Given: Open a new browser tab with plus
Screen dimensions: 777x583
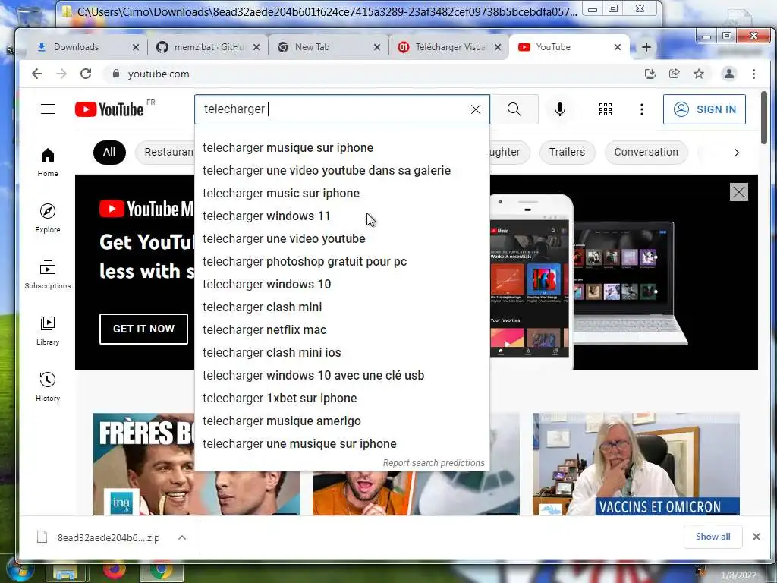Looking at the screenshot, I should (x=646, y=47).
